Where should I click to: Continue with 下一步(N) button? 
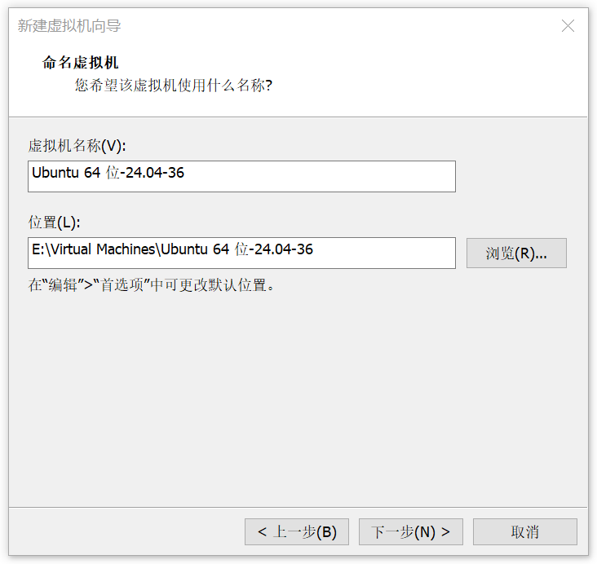411,531
